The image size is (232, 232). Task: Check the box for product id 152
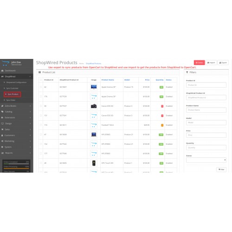(x=41, y=144)
